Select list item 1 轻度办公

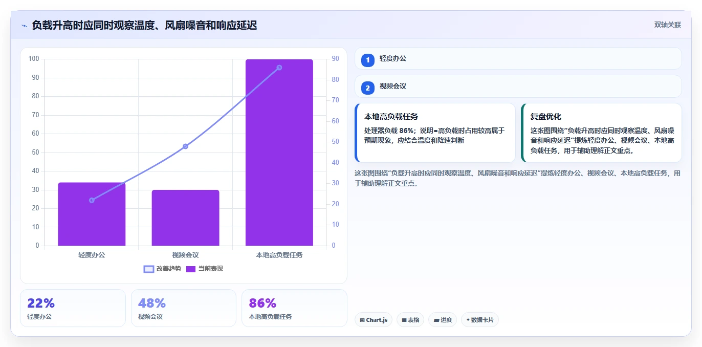[518, 59]
